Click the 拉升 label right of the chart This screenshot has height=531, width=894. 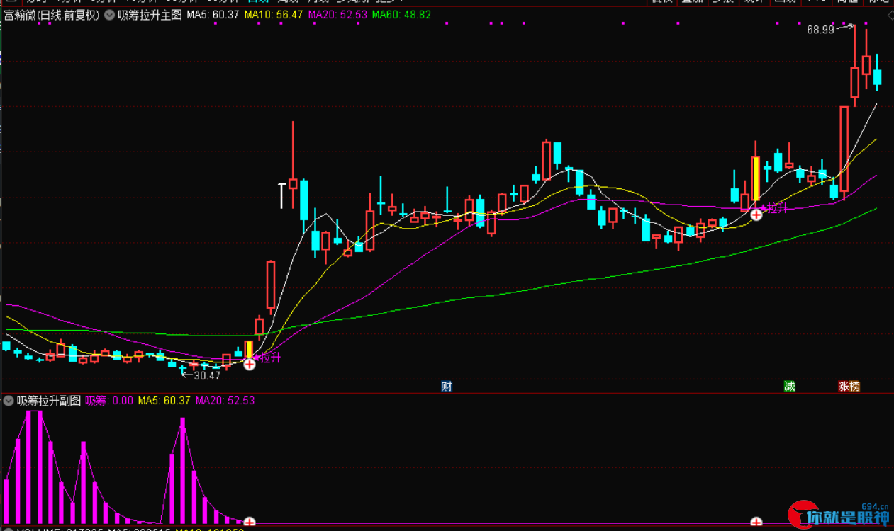coord(777,208)
